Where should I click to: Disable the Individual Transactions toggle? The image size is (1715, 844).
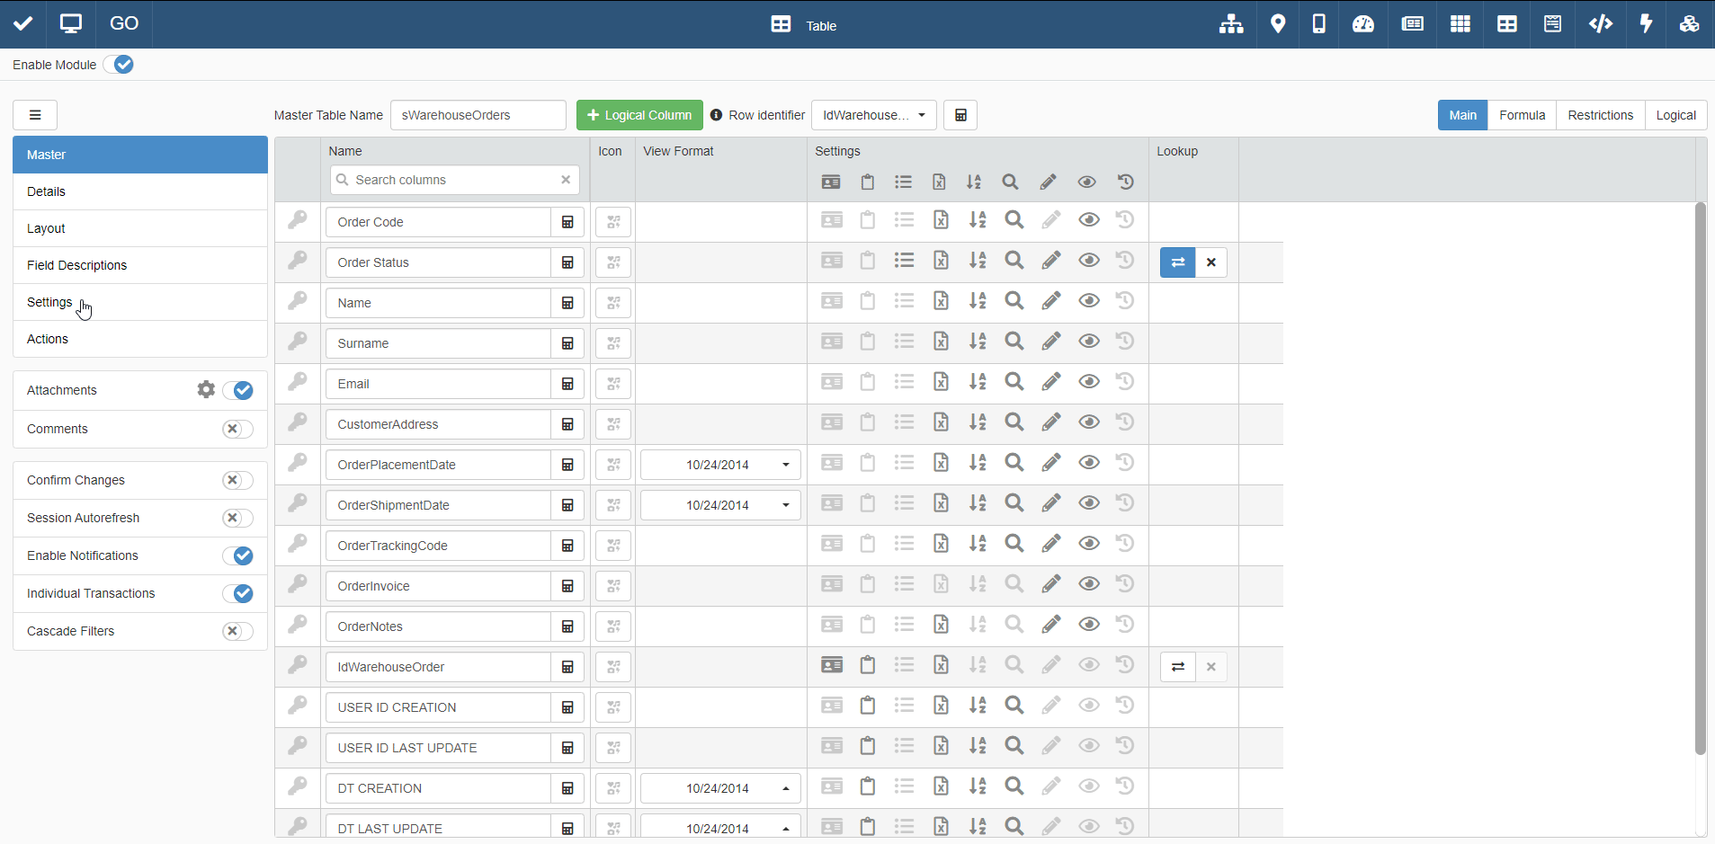[237, 593]
